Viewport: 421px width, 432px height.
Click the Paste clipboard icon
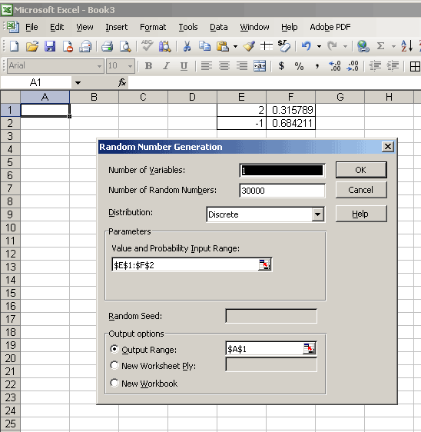click(x=223, y=46)
